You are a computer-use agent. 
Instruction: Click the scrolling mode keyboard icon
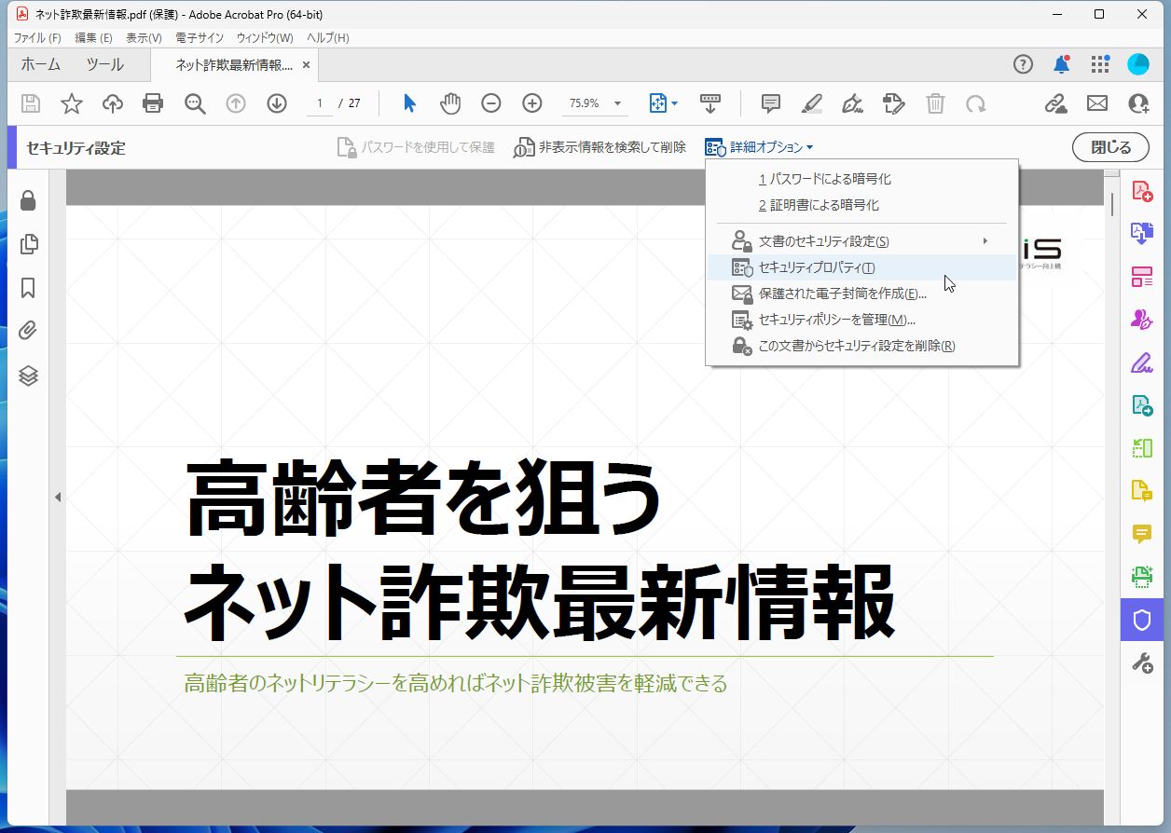point(710,103)
